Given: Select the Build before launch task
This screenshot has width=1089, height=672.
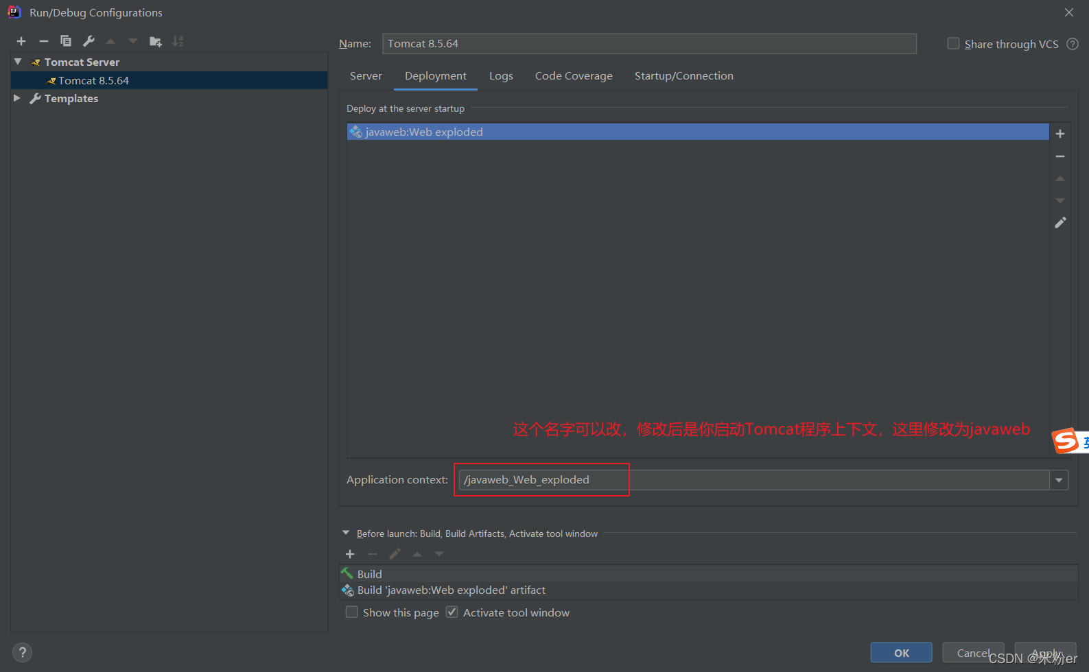Looking at the screenshot, I should click(709, 574).
